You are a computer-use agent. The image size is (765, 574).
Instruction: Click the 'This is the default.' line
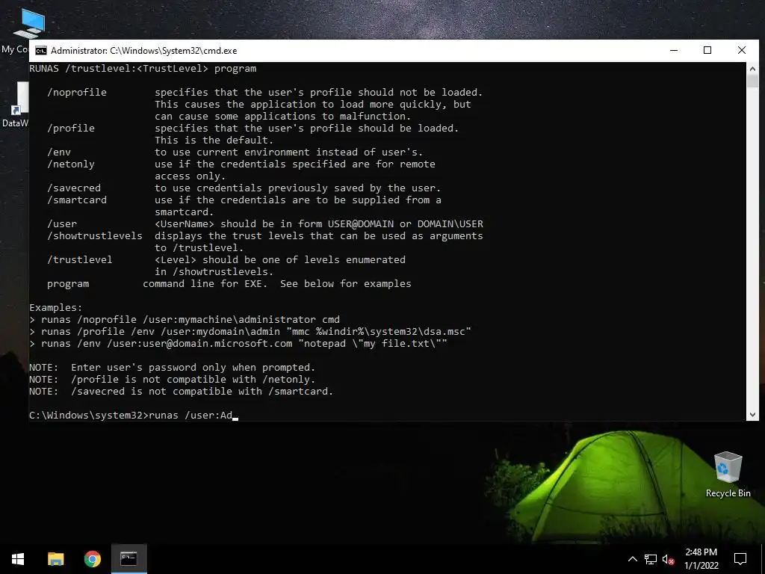214,140
